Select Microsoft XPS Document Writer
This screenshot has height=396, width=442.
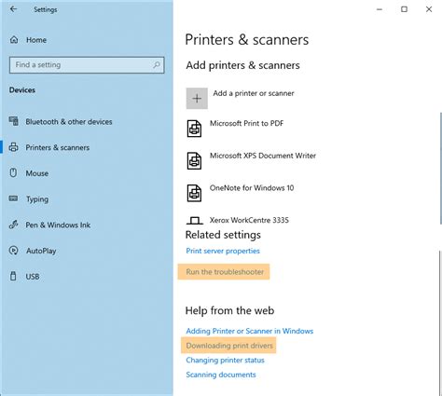coord(263,156)
